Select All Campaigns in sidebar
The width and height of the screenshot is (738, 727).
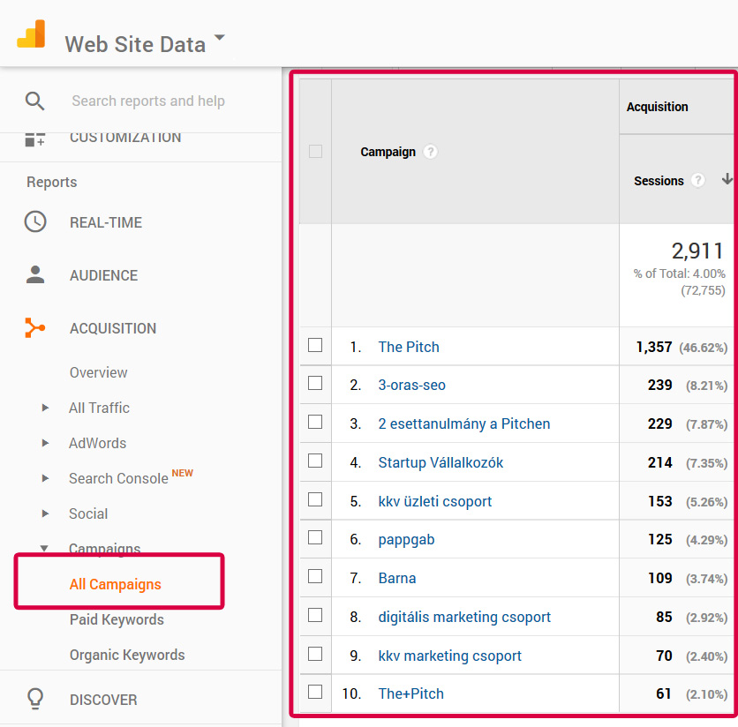(x=115, y=584)
